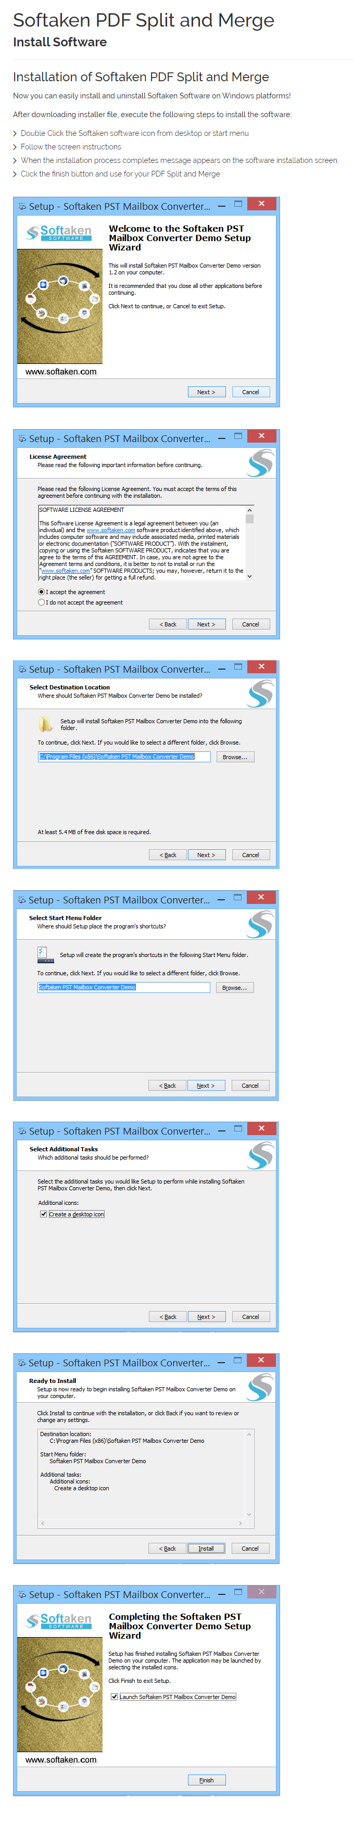Click folder icon in Select Destination Location window
Image resolution: width=354 pixels, height=1824 pixels.
tap(46, 723)
